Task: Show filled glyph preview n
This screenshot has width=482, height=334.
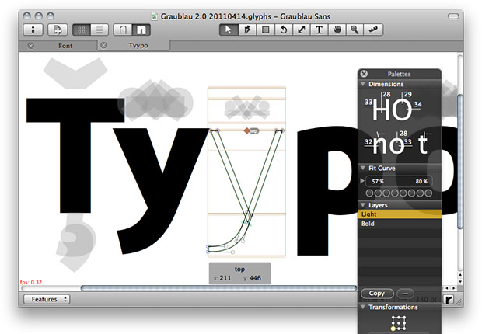Action: [141, 30]
